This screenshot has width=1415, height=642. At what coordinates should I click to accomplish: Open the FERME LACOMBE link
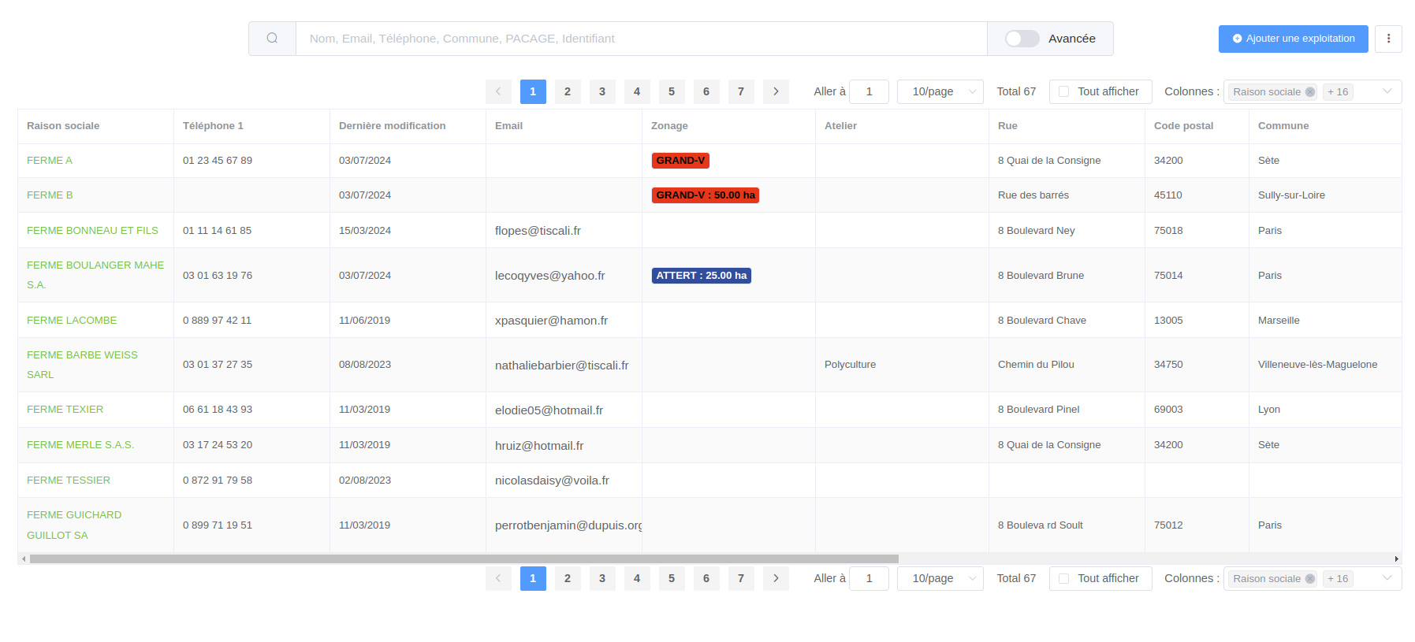point(72,321)
